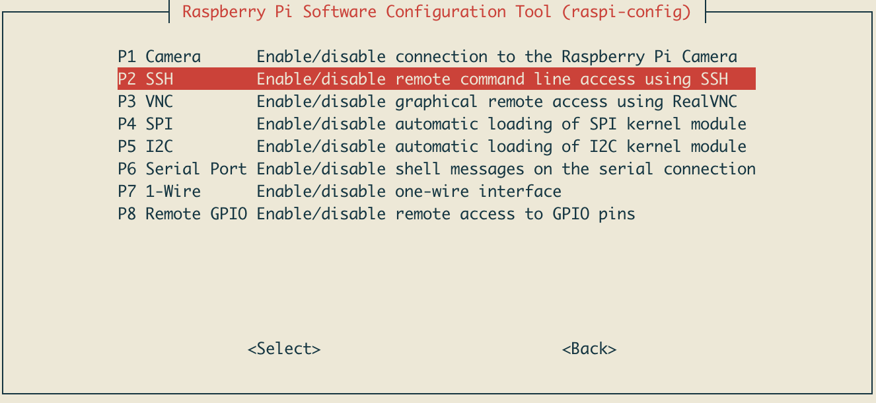Viewport: 876px width, 403px height.
Task: Click the GPIO pins remote access description
Action: 446,214
